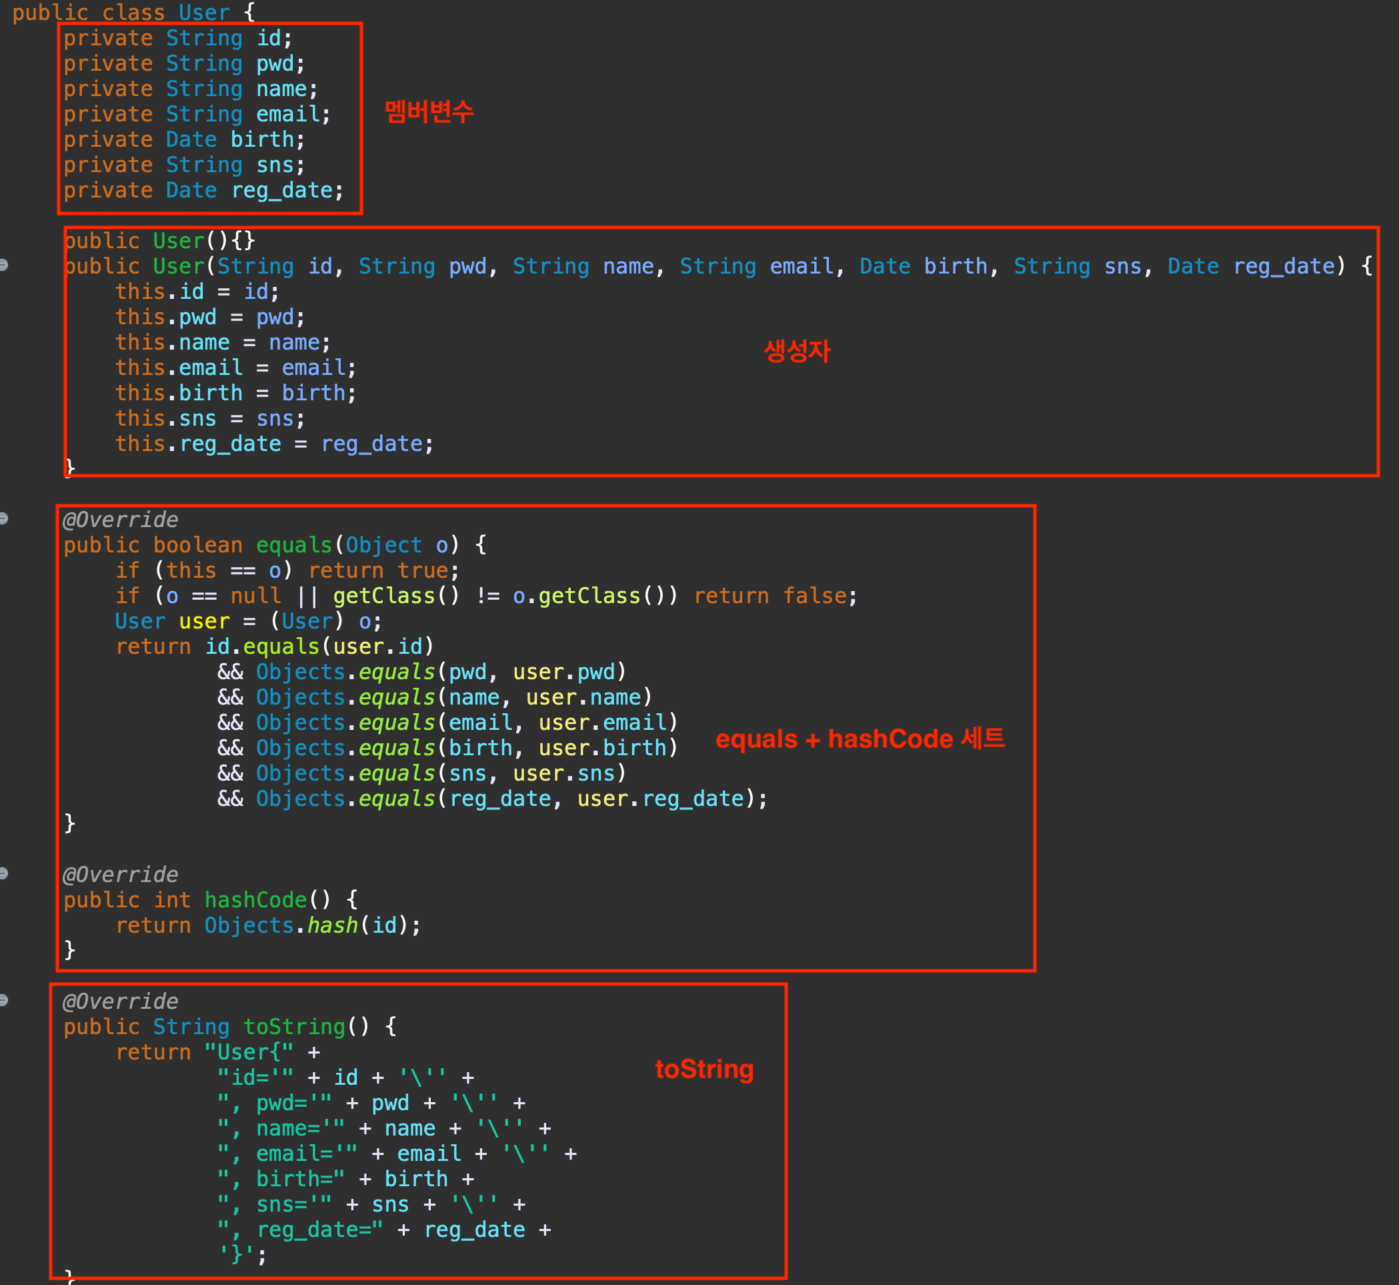This screenshot has height=1285, width=1399.
Task: Click the @Override above equals method
Action: [x=120, y=520]
